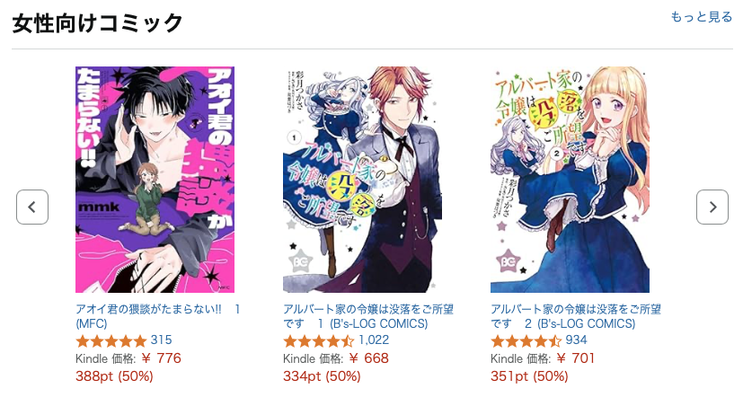Open アルバート家の令嬢 volume 1 cover image

(x=362, y=180)
